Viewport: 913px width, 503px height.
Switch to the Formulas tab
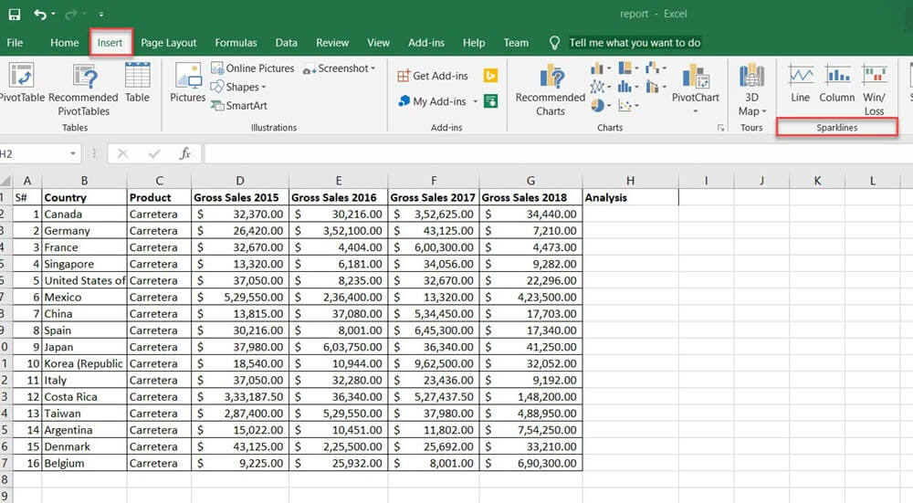pyautogui.click(x=236, y=43)
